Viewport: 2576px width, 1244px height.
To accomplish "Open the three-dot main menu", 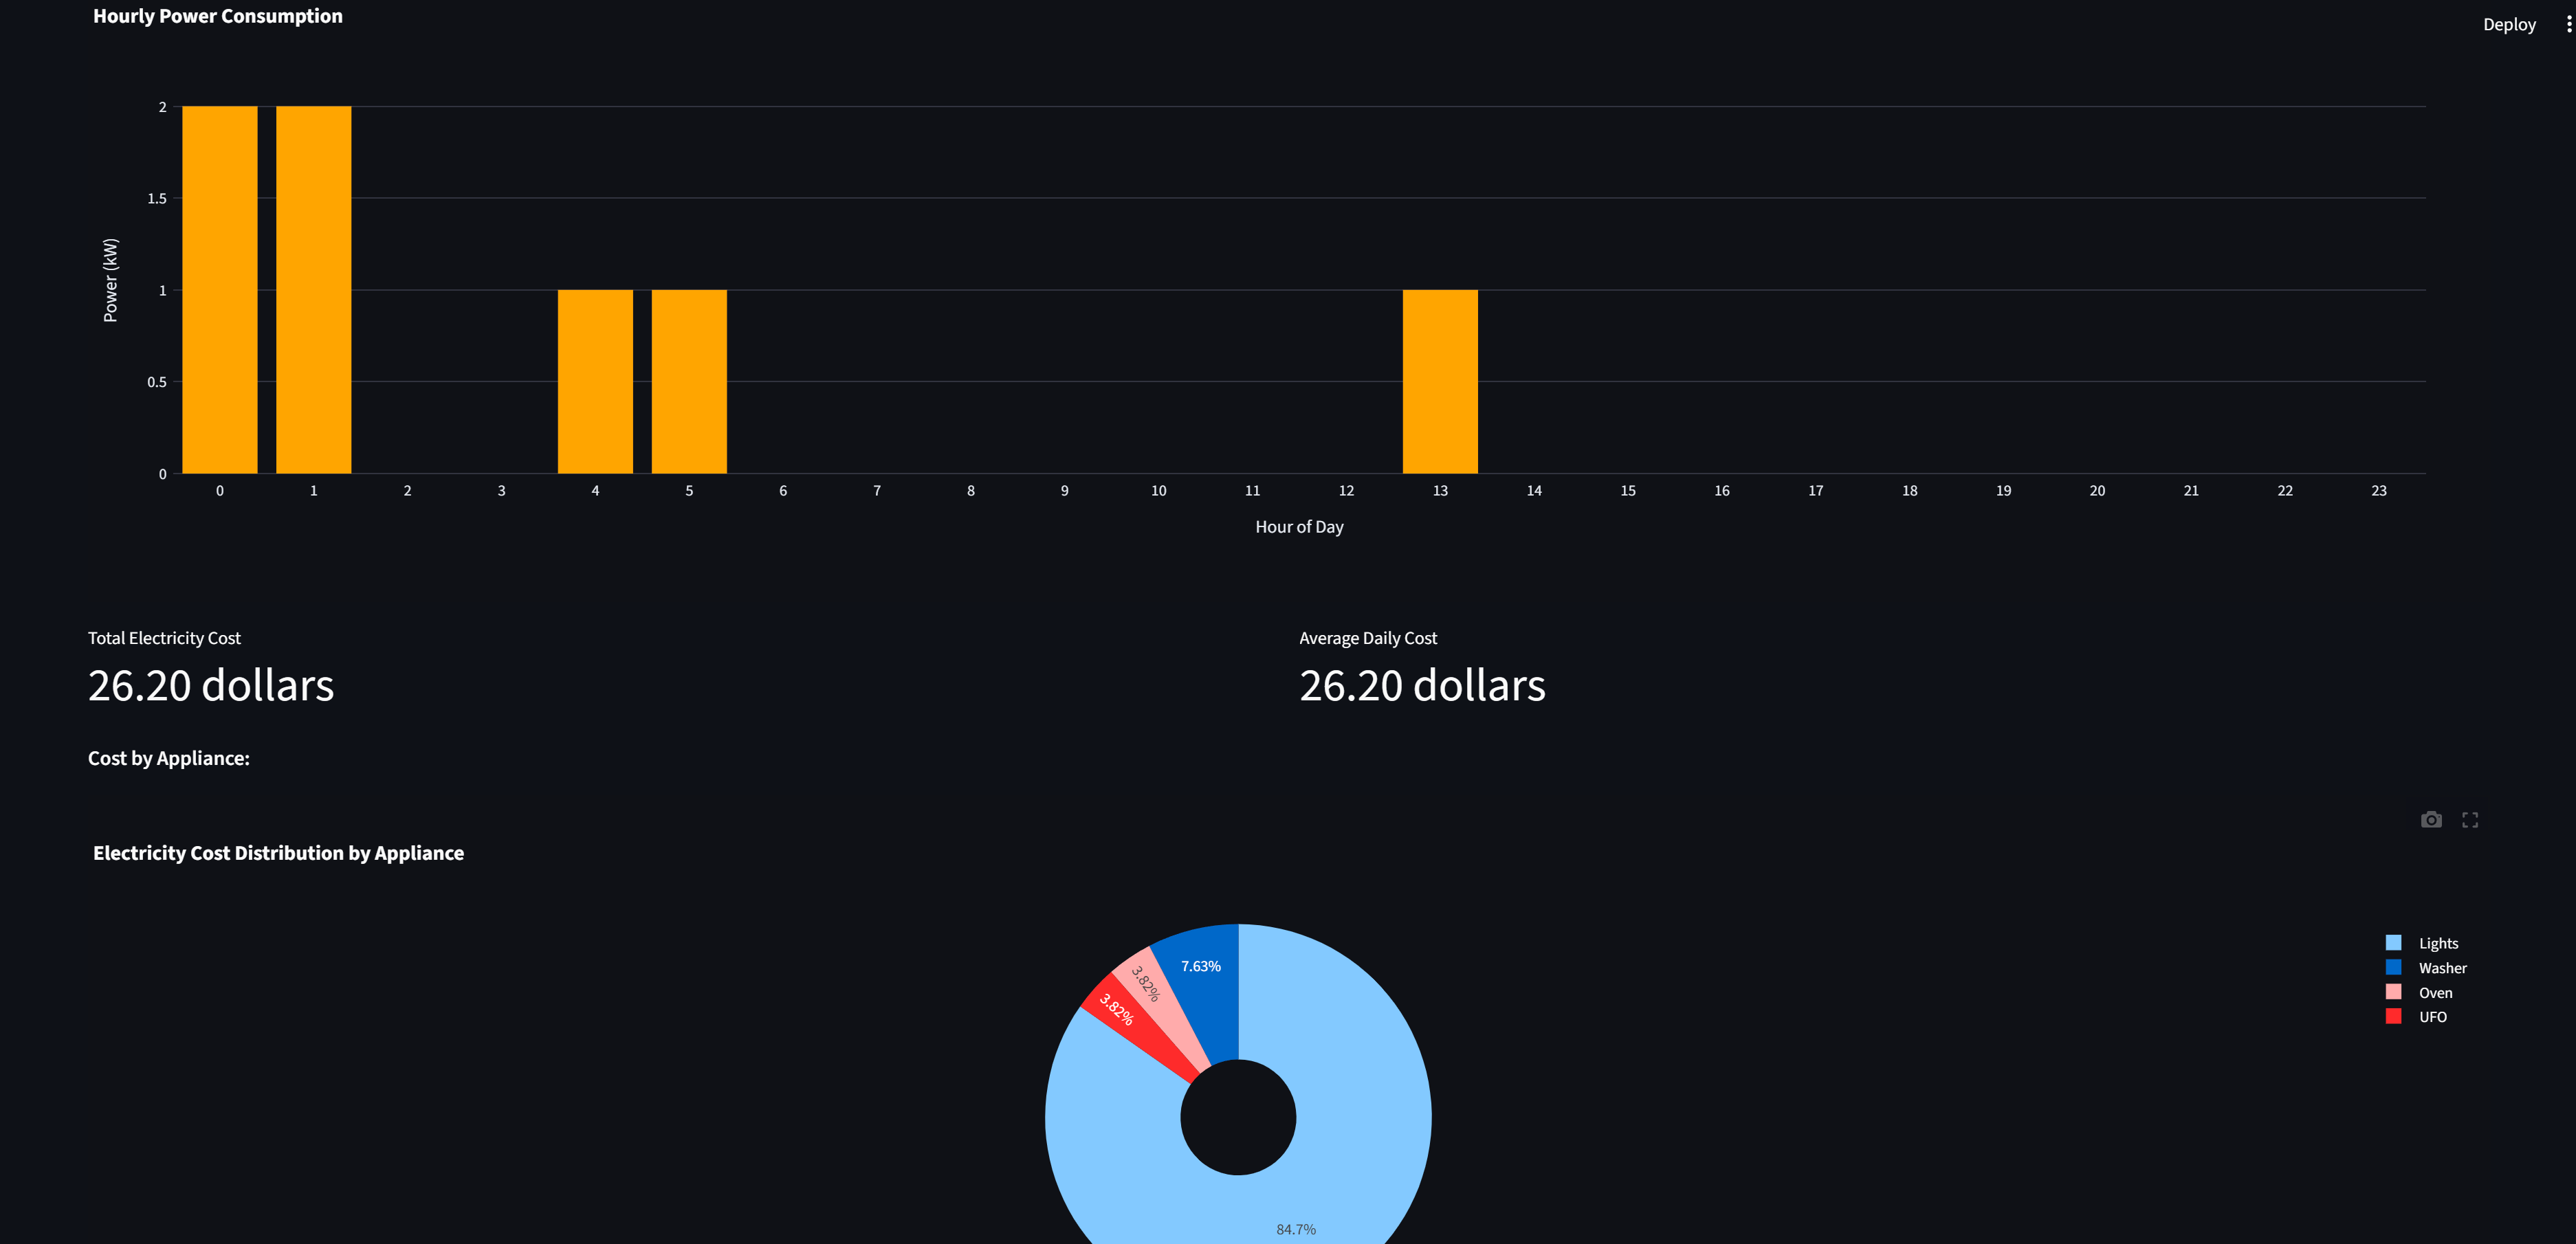I will click(x=2568, y=24).
